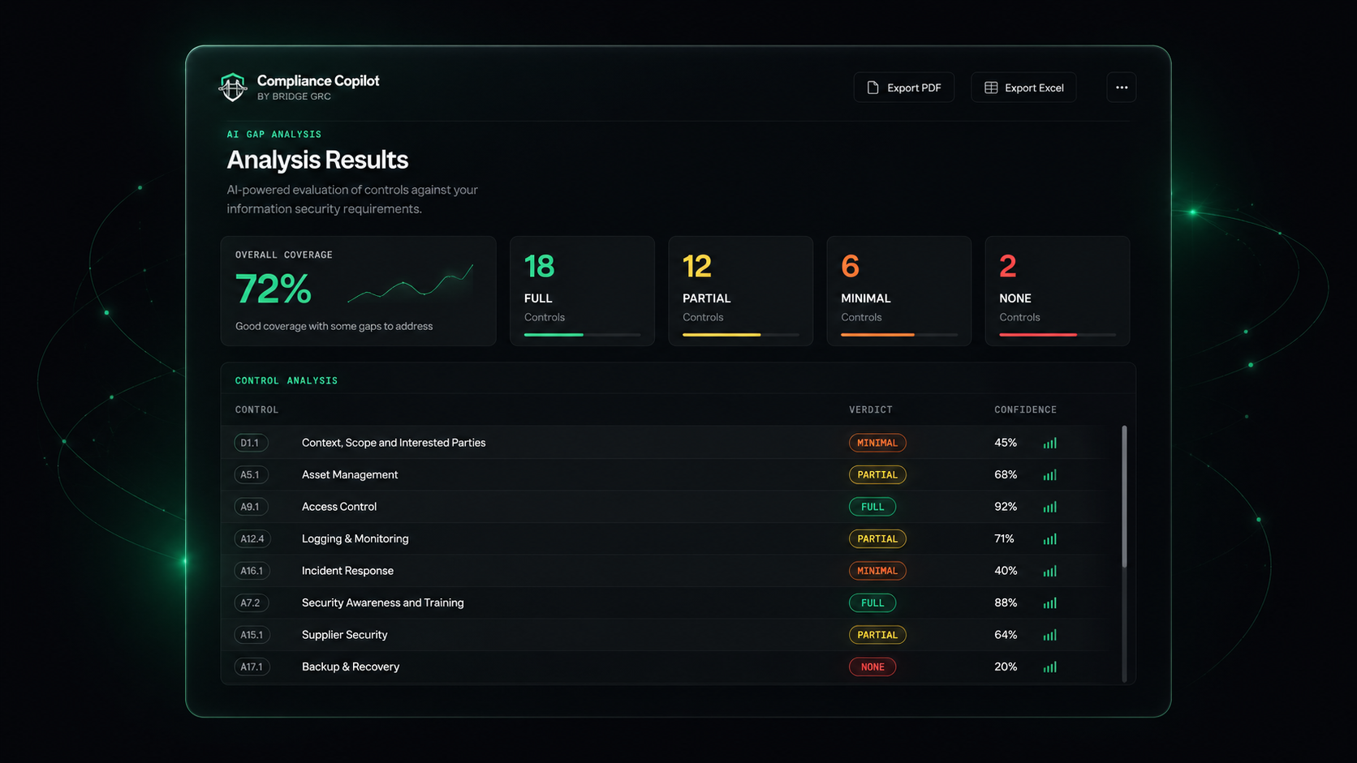Click MINIMAL verdict badge in Context, Scope row
The image size is (1357, 763).
[877, 443]
